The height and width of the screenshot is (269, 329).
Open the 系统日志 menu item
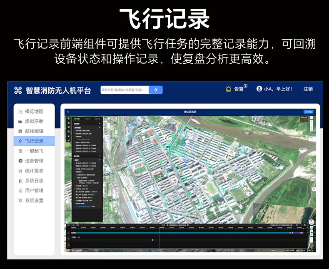pyautogui.click(x=34, y=181)
